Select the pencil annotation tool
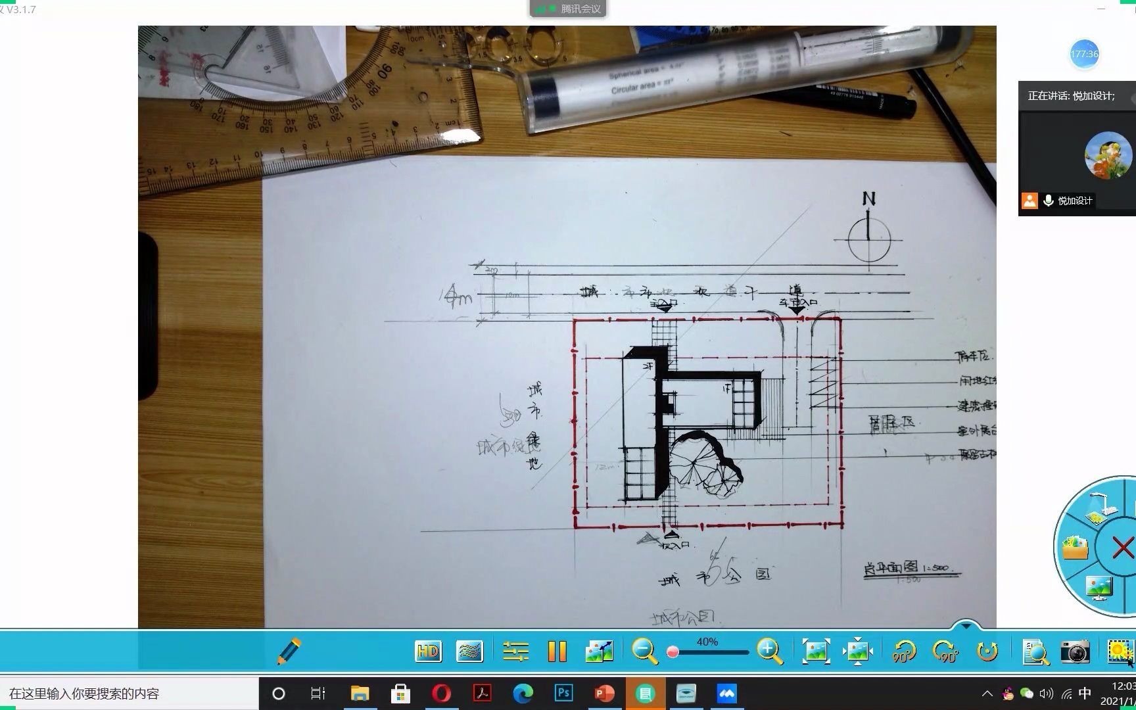Viewport: 1136px width, 710px height. coord(289,651)
